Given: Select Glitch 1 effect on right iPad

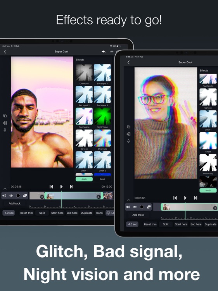Looking at the screenshot, I should click(x=208, y=119).
